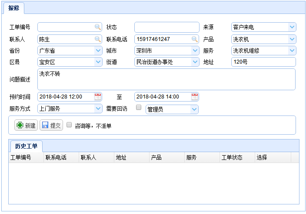Open the 服务方式 dropdown
306x214 pixels.
click(x=98, y=109)
